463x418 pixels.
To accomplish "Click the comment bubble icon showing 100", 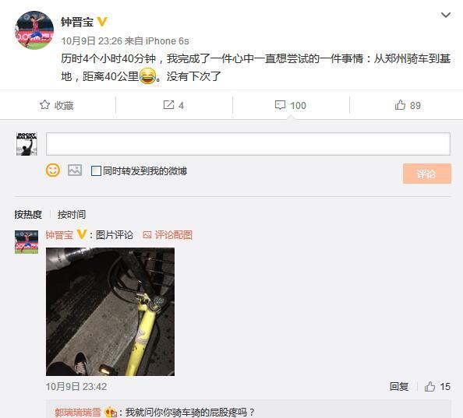I will tap(280, 105).
